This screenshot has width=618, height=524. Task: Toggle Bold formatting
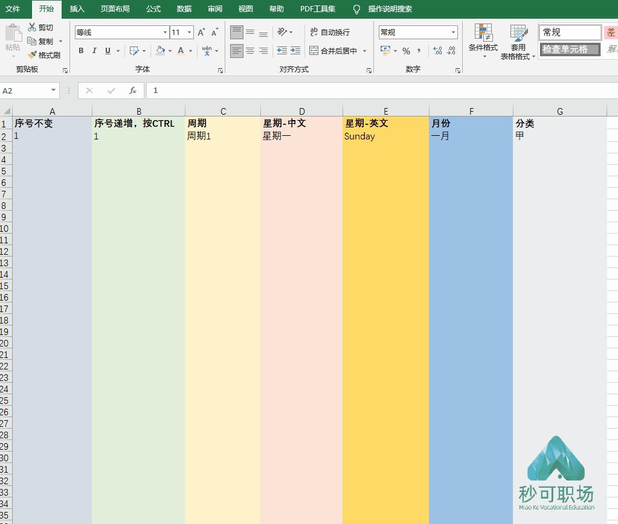coord(81,51)
